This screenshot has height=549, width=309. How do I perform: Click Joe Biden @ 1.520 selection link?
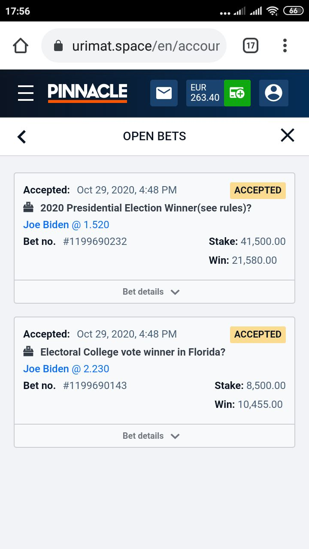pyautogui.click(x=66, y=225)
